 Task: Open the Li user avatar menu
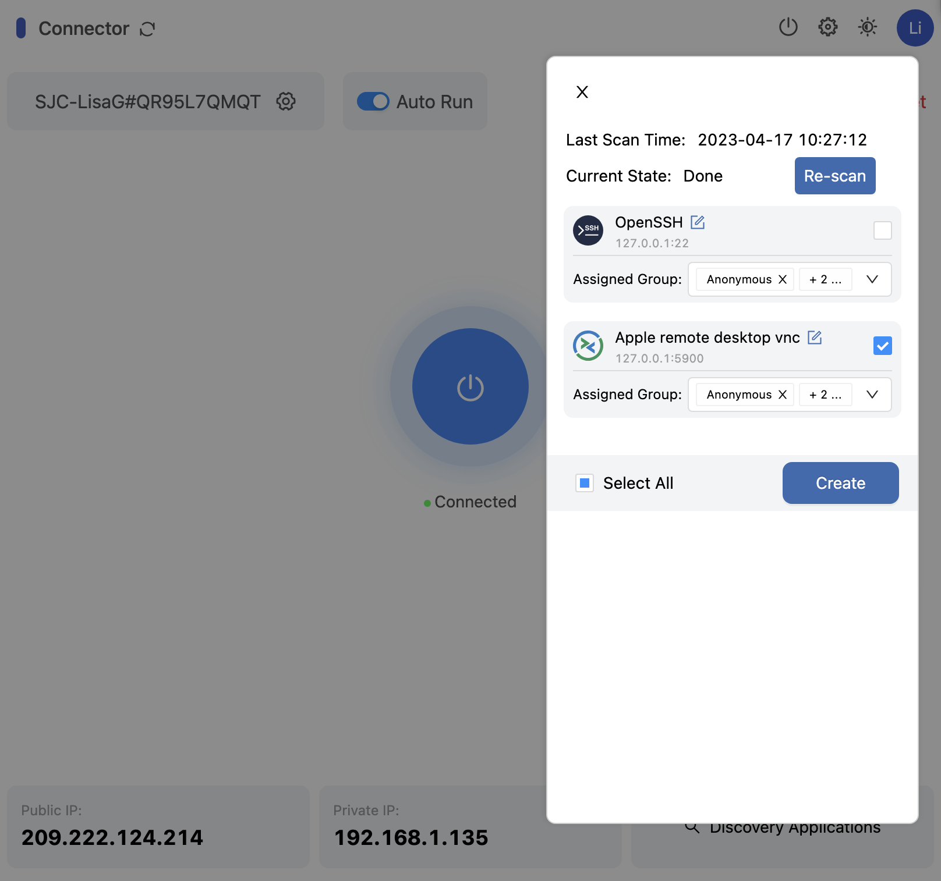(x=915, y=28)
